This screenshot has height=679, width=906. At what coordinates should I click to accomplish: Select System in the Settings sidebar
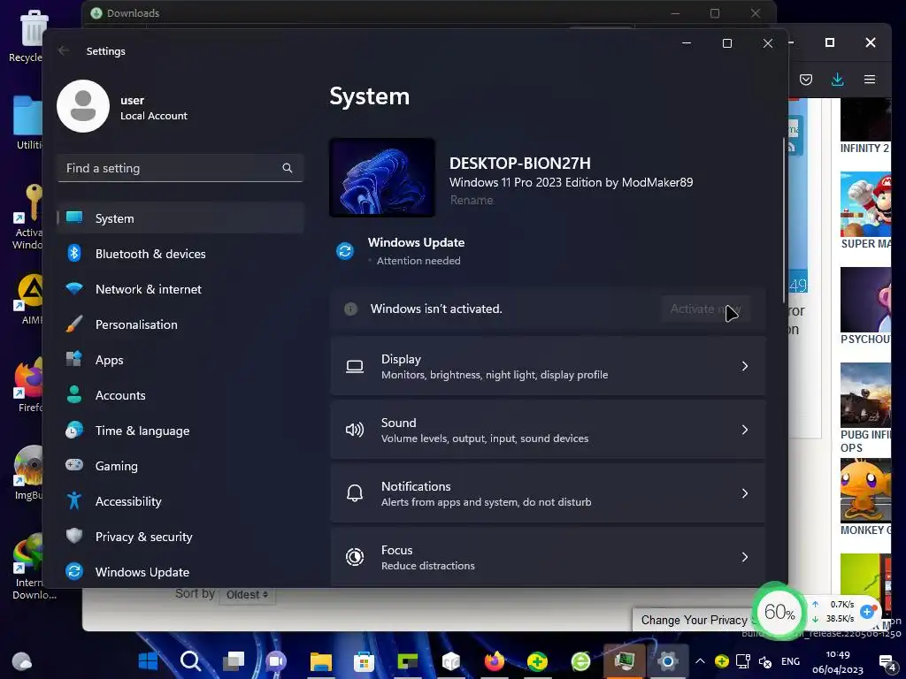[x=180, y=218]
